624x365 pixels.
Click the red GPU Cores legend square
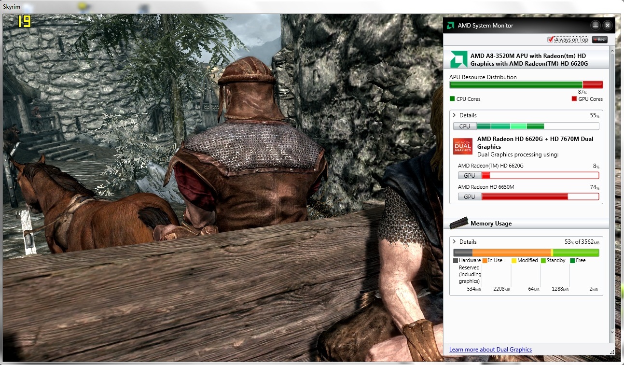point(574,99)
